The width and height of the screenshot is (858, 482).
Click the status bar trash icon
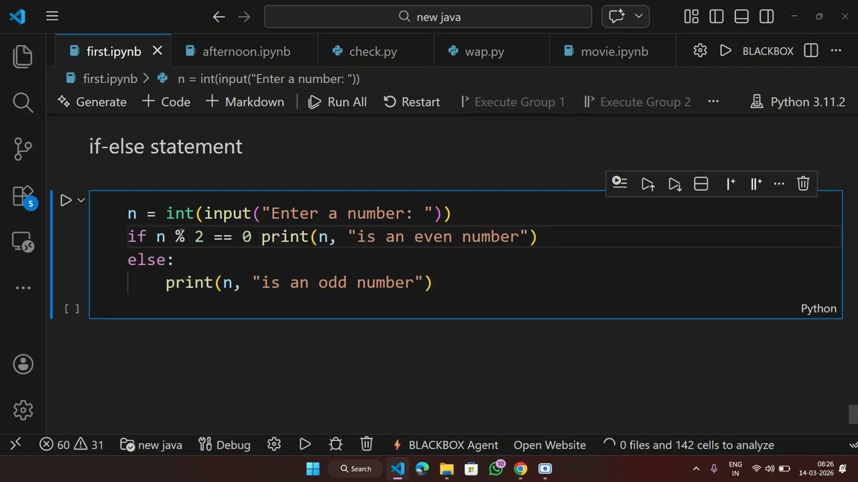(x=366, y=445)
